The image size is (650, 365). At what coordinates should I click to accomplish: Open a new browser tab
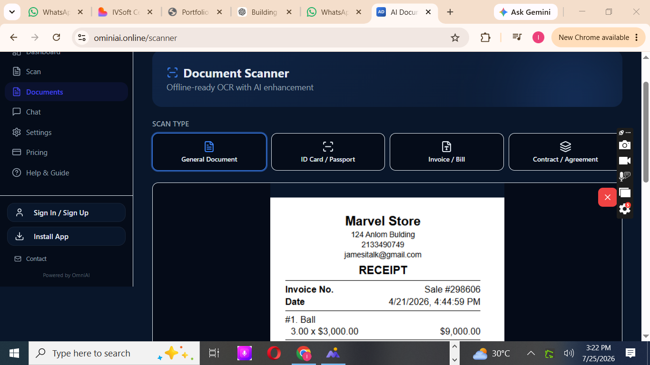point(450,12)
